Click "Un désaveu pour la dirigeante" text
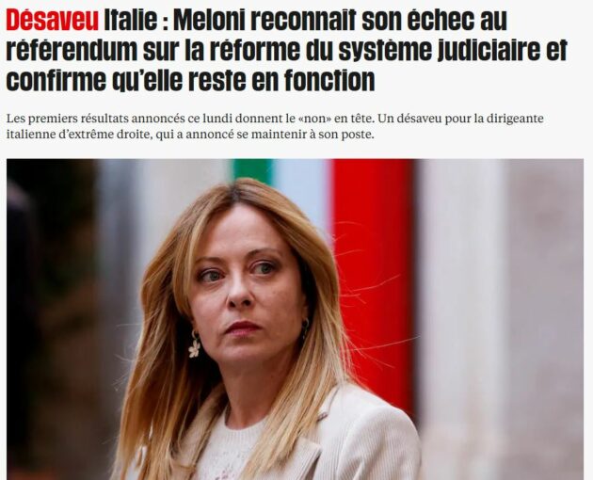The width and height of the screenshot is (593, 480). [x=461, y=119]
